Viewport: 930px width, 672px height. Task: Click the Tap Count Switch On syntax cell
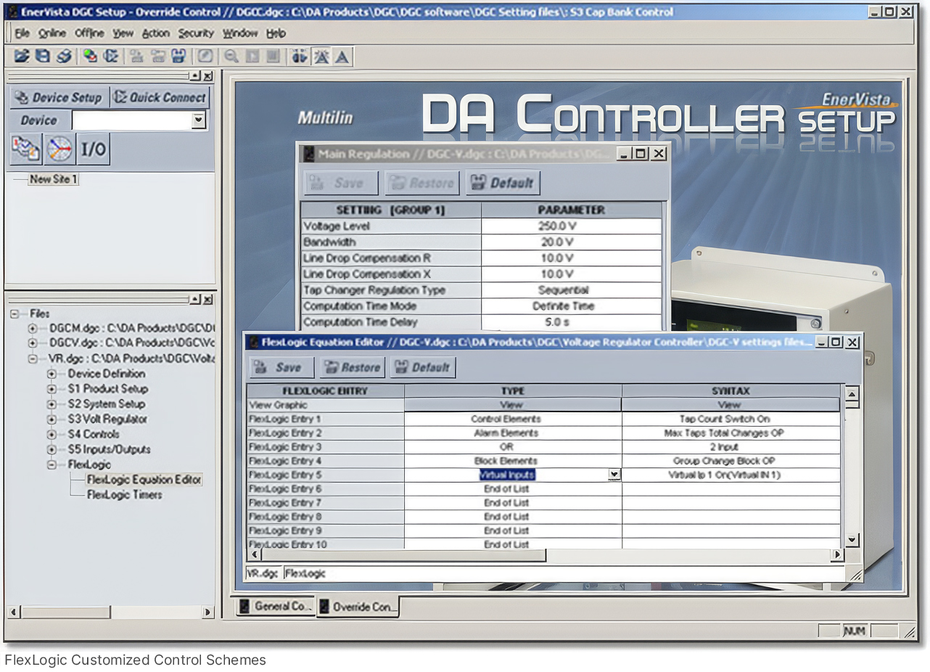coord(731,419)
